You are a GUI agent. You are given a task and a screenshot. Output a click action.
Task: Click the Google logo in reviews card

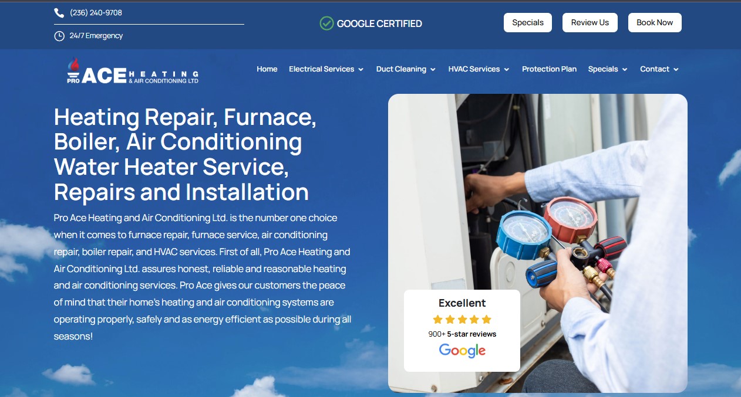tap(462, 351)
